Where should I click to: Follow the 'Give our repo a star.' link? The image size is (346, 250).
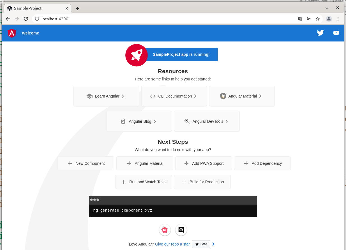173,244
